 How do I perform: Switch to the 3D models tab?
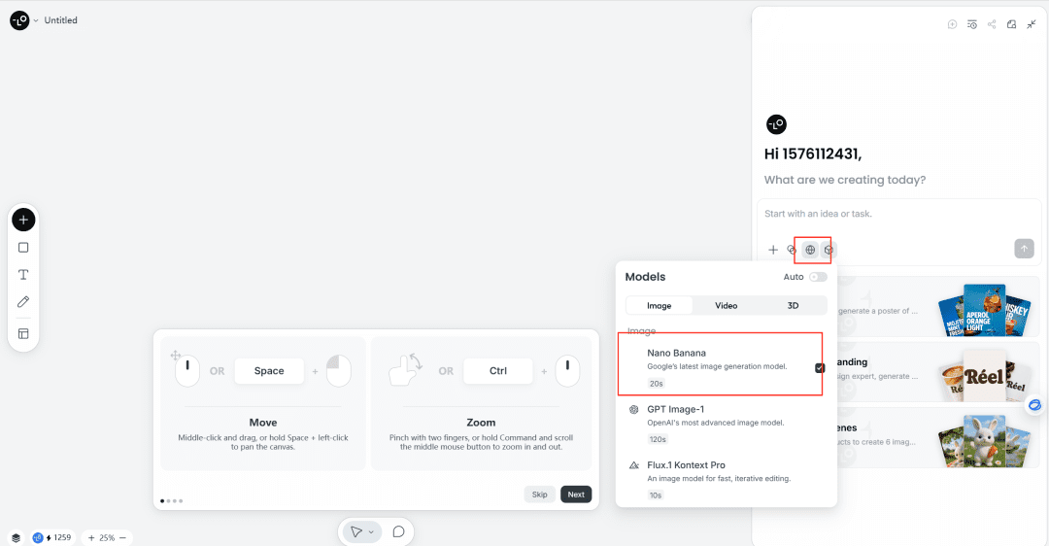tap(793, 306)
